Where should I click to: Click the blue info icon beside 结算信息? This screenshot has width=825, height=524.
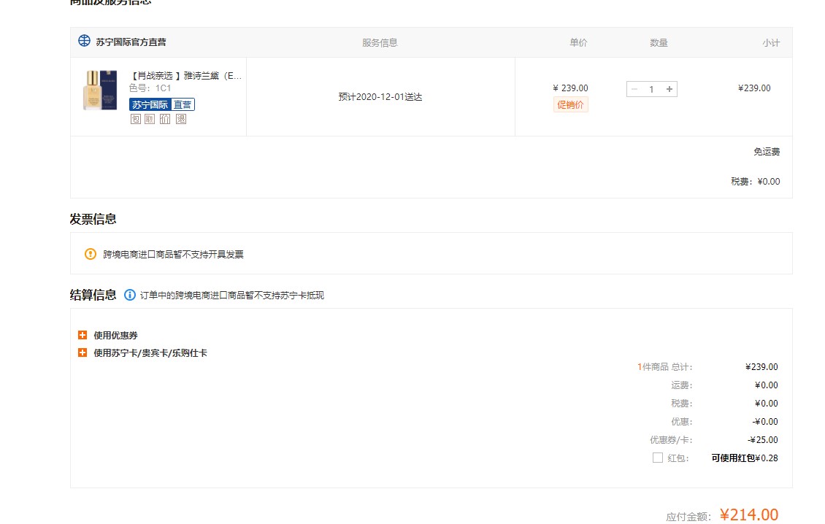[x=129, y=295]
